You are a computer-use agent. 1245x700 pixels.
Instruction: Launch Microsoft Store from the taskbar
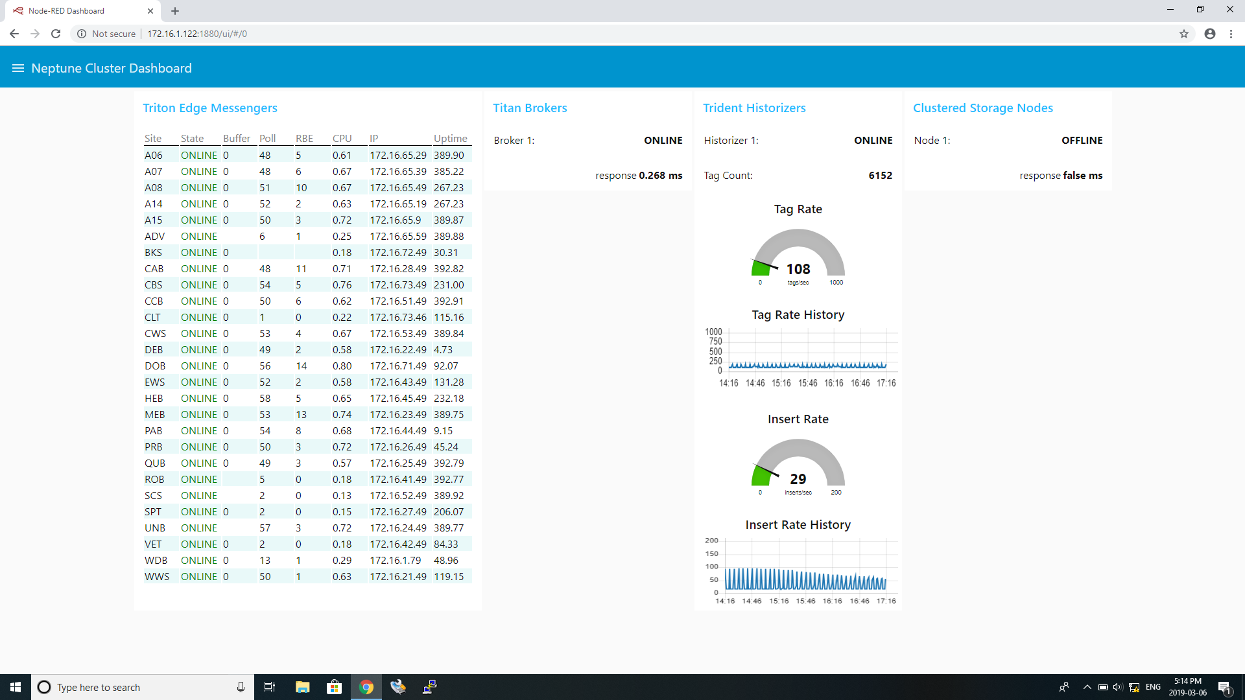coord(334,687)
